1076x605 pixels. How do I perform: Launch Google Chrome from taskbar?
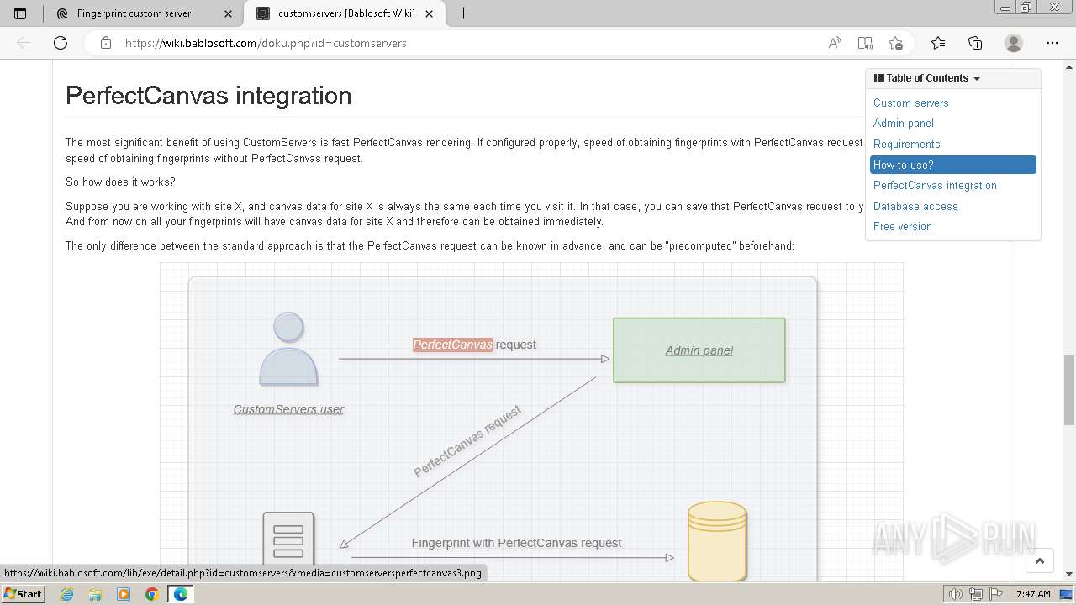pos(152,594)
